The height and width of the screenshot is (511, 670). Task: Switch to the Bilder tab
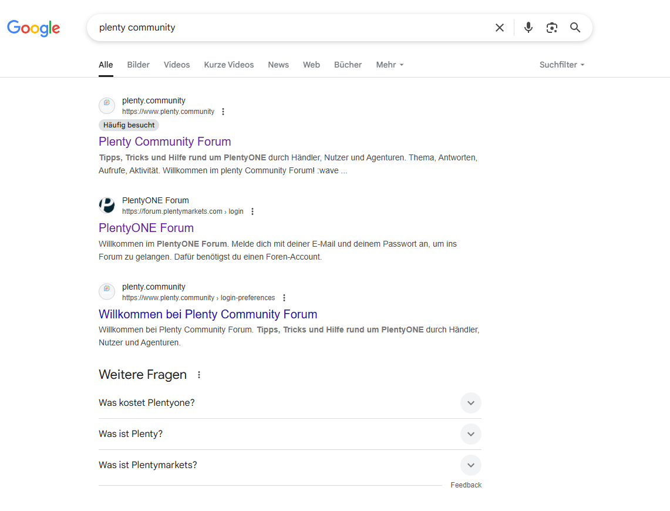(x=139, y=65)
